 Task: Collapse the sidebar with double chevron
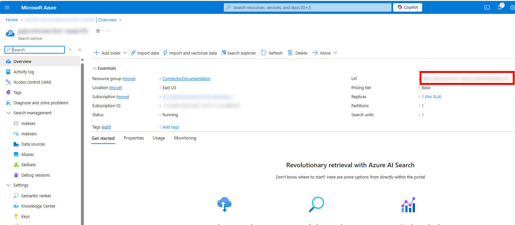tap(80, 50)
